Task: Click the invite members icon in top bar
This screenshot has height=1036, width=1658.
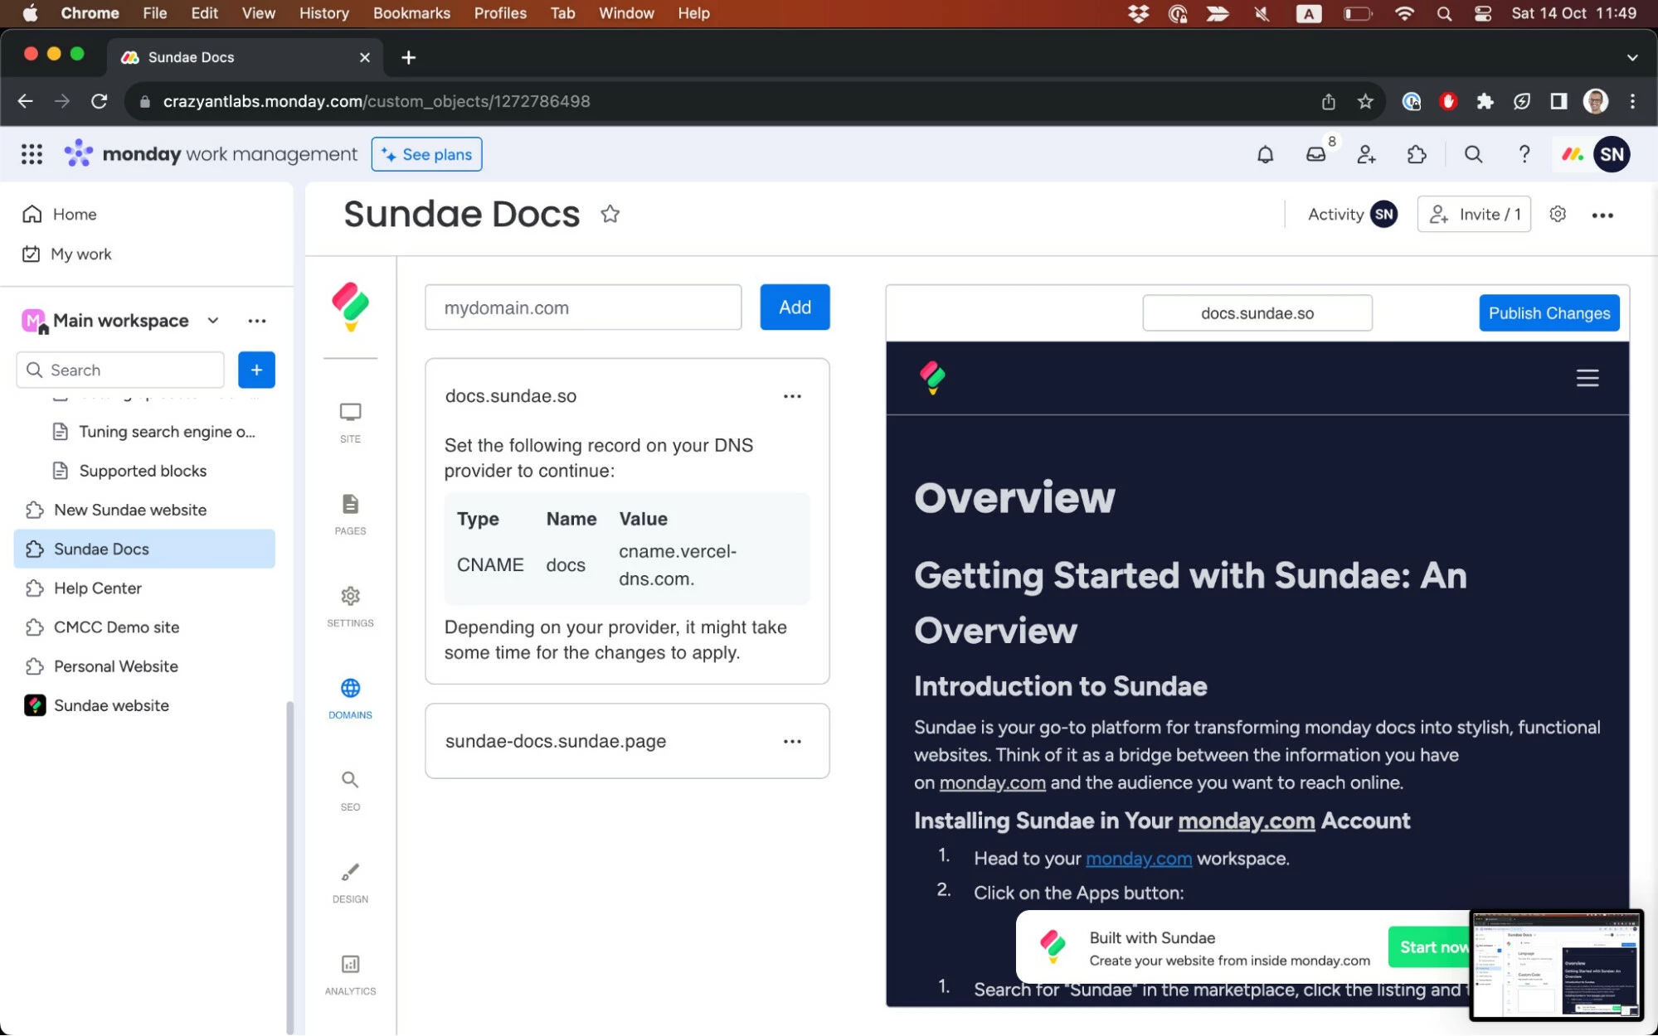Action: point(1366,154)
